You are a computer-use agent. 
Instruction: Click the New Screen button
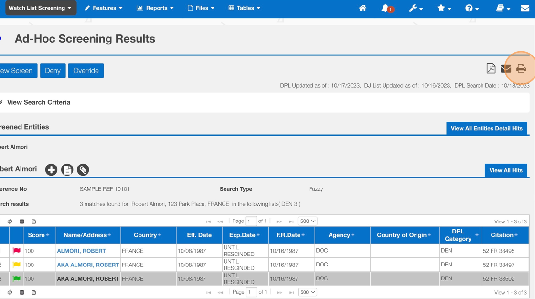18,70
